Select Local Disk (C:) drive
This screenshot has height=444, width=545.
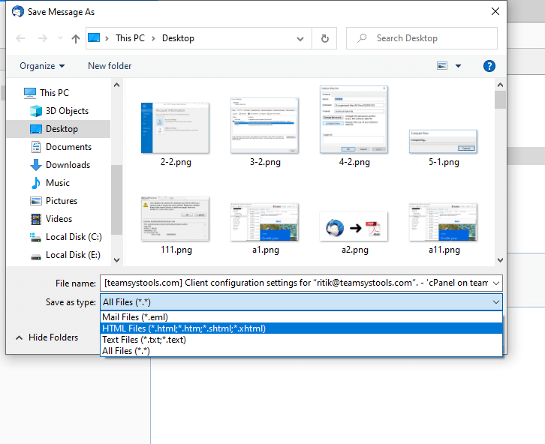pos(74,237)
